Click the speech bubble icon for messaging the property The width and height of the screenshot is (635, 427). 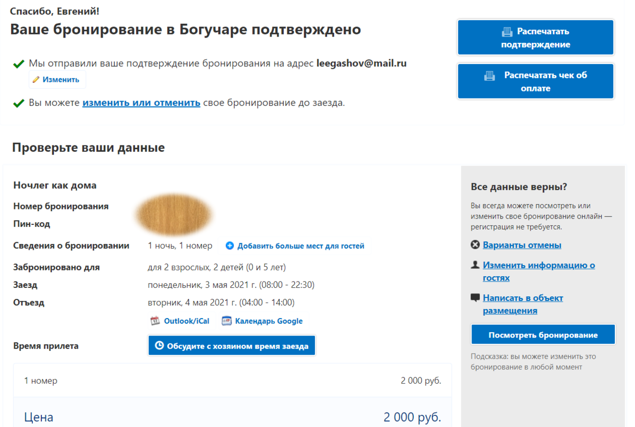point(475,297)
